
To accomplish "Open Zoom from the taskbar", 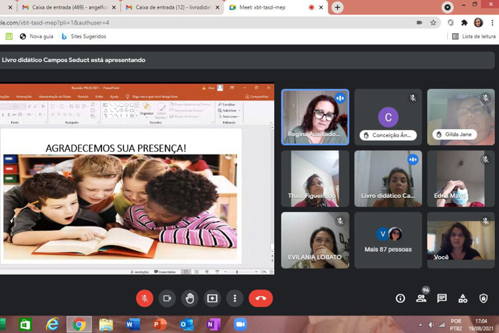I will point(240,324).
